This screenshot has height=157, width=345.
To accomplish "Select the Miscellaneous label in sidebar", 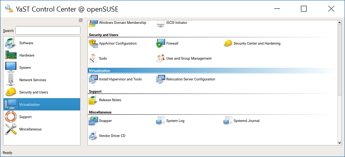I will pos(31,129).
